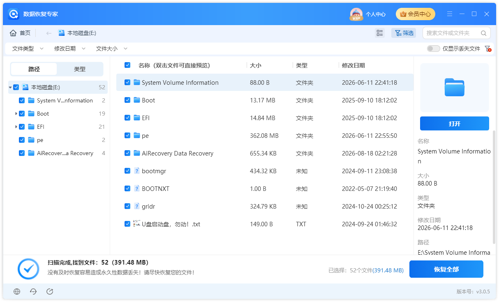Open the 文件类型 dropdown
The width and height of the screenshot is (499, 302).
click(x=28, y=49)
